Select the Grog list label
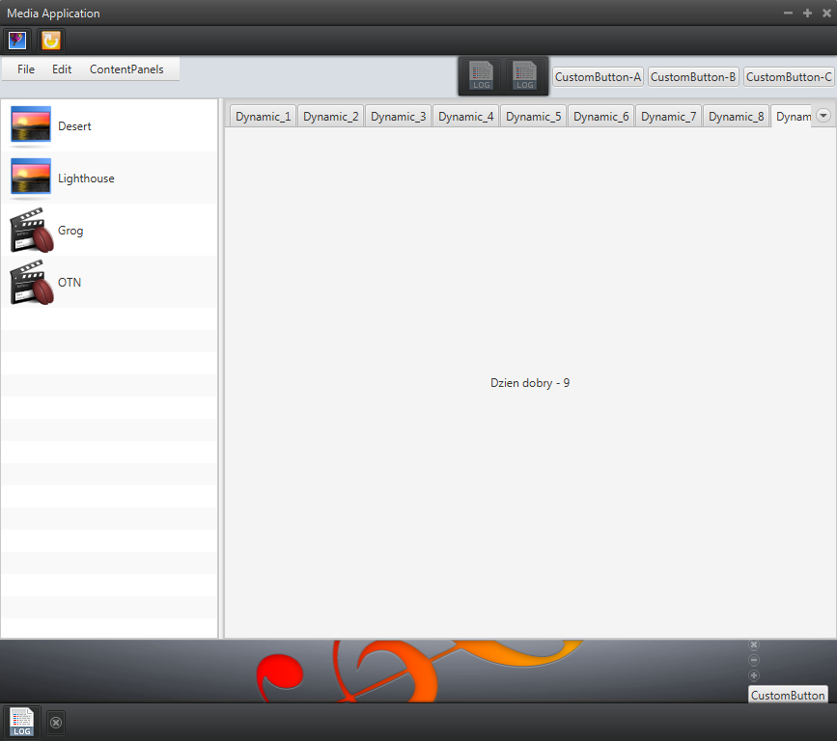The height and width of the screenshot is (741, 837). [x=70, y=231]
